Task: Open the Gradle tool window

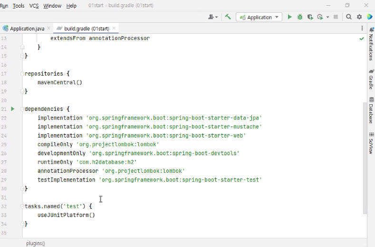Action: 371,79
